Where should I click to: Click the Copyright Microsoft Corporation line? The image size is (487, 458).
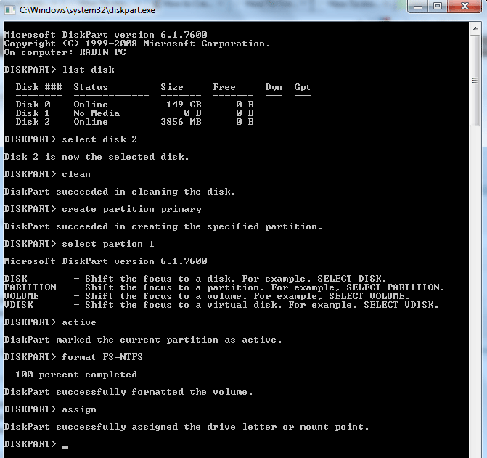pos(137,44)
